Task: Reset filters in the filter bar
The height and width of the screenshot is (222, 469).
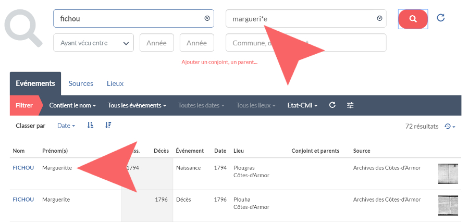Action: (x=332, y=105)
